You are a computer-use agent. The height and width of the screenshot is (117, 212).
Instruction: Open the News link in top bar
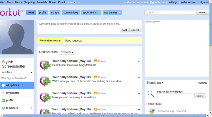18,2
